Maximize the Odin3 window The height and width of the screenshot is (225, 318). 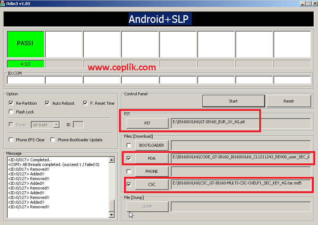point(308,4)
